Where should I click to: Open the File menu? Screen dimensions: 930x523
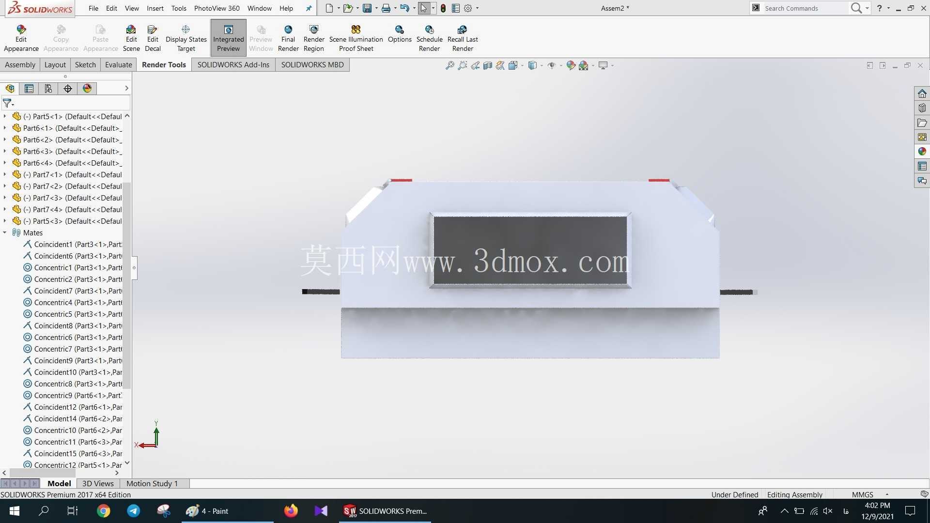93,8
